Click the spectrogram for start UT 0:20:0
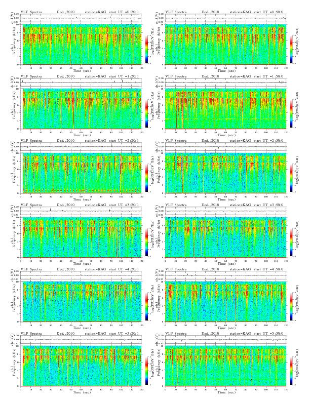Image resolution: width=310 pixels, height=401 pixels. click(x=81, y=44)
